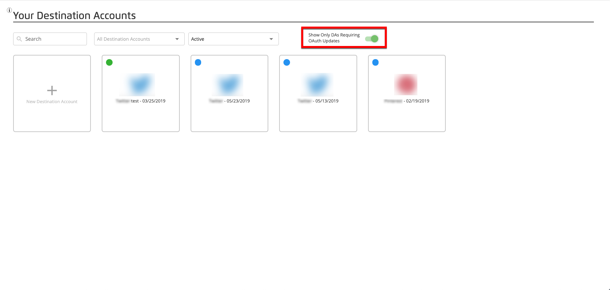
Task: Select the account name ending '05/13/2019'
Action: (x=318, y=101)
